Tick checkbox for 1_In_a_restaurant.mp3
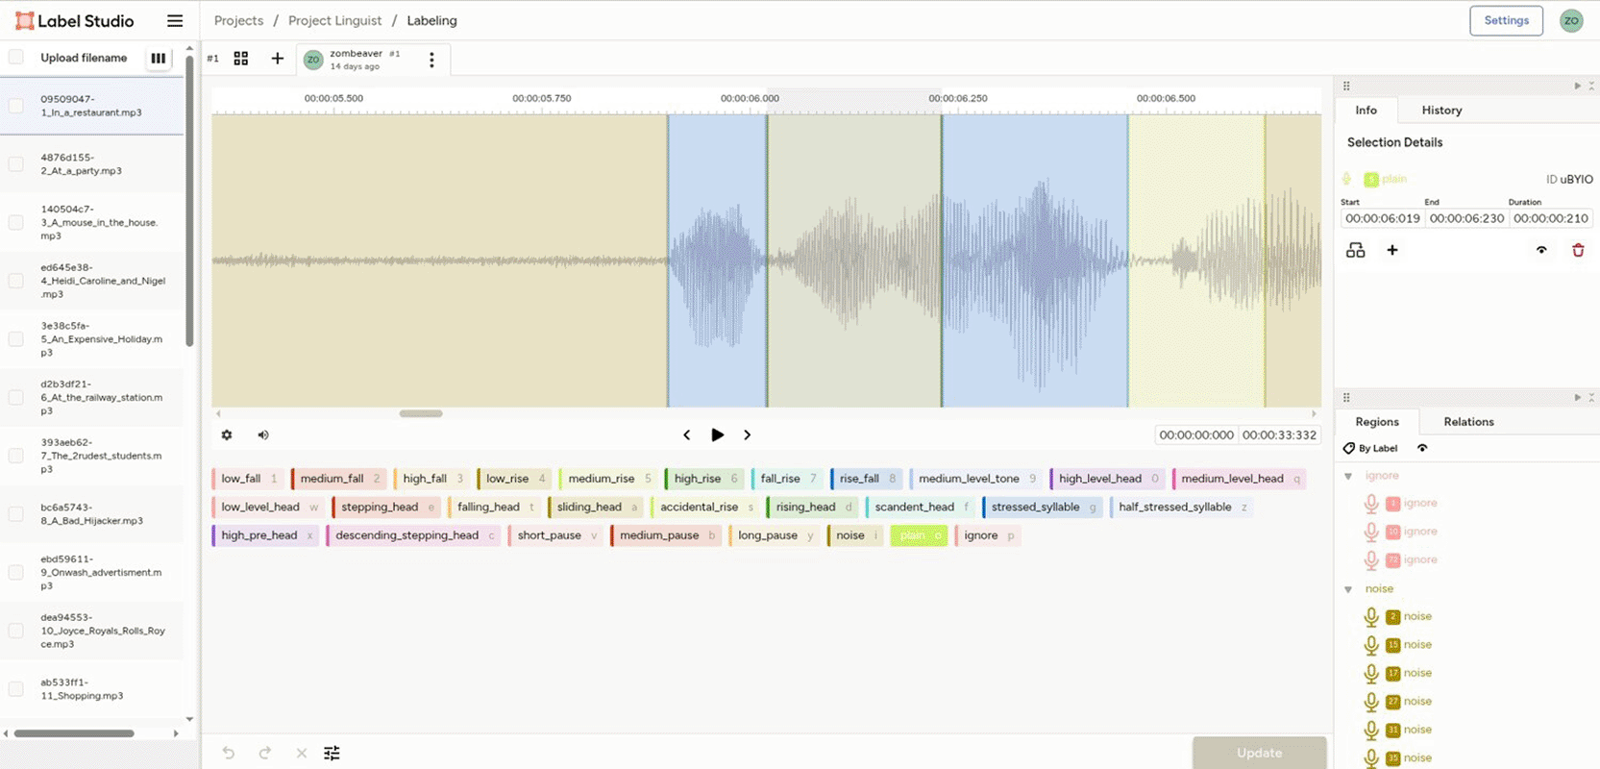 pos(16,106)
